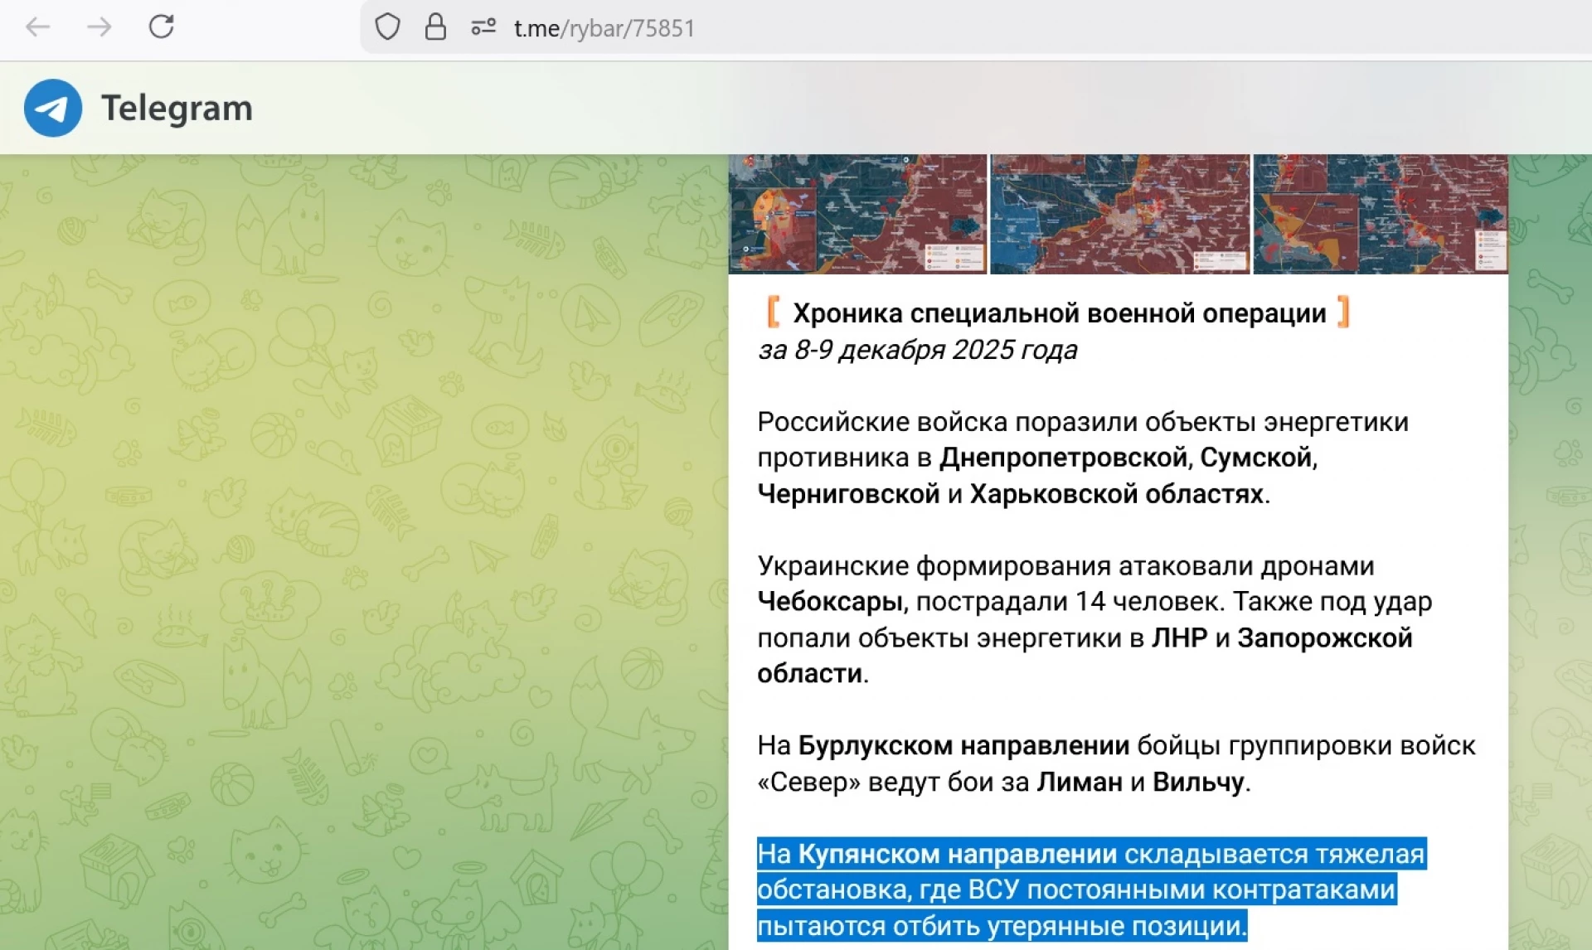Click the browser back arrow
Image resolution: width=1592 pixels, height=950 pixels.
pyautogui.click(x=38, y=27)
